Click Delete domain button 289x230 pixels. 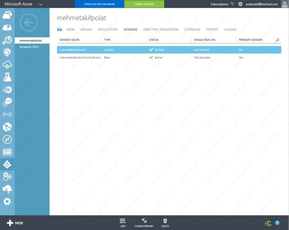pyautogui.click(x=165, y=223)
